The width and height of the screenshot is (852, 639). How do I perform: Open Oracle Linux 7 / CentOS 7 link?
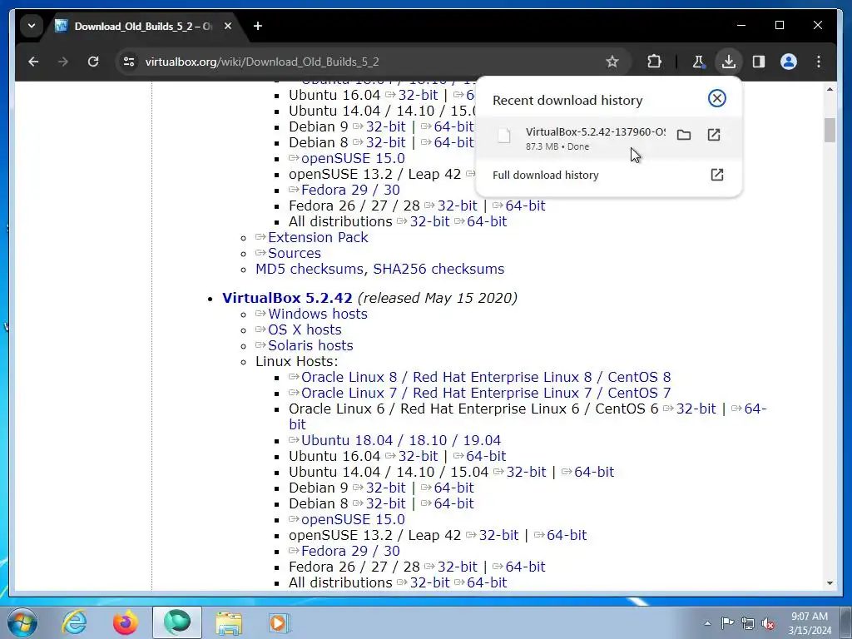click(x=486, y=393)
